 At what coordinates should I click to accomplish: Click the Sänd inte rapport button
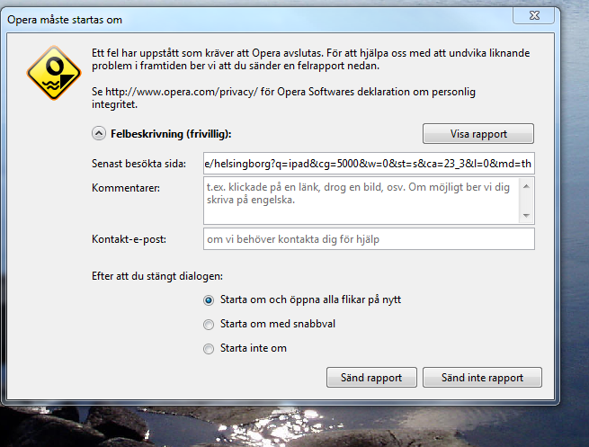[x=482, y=378]
